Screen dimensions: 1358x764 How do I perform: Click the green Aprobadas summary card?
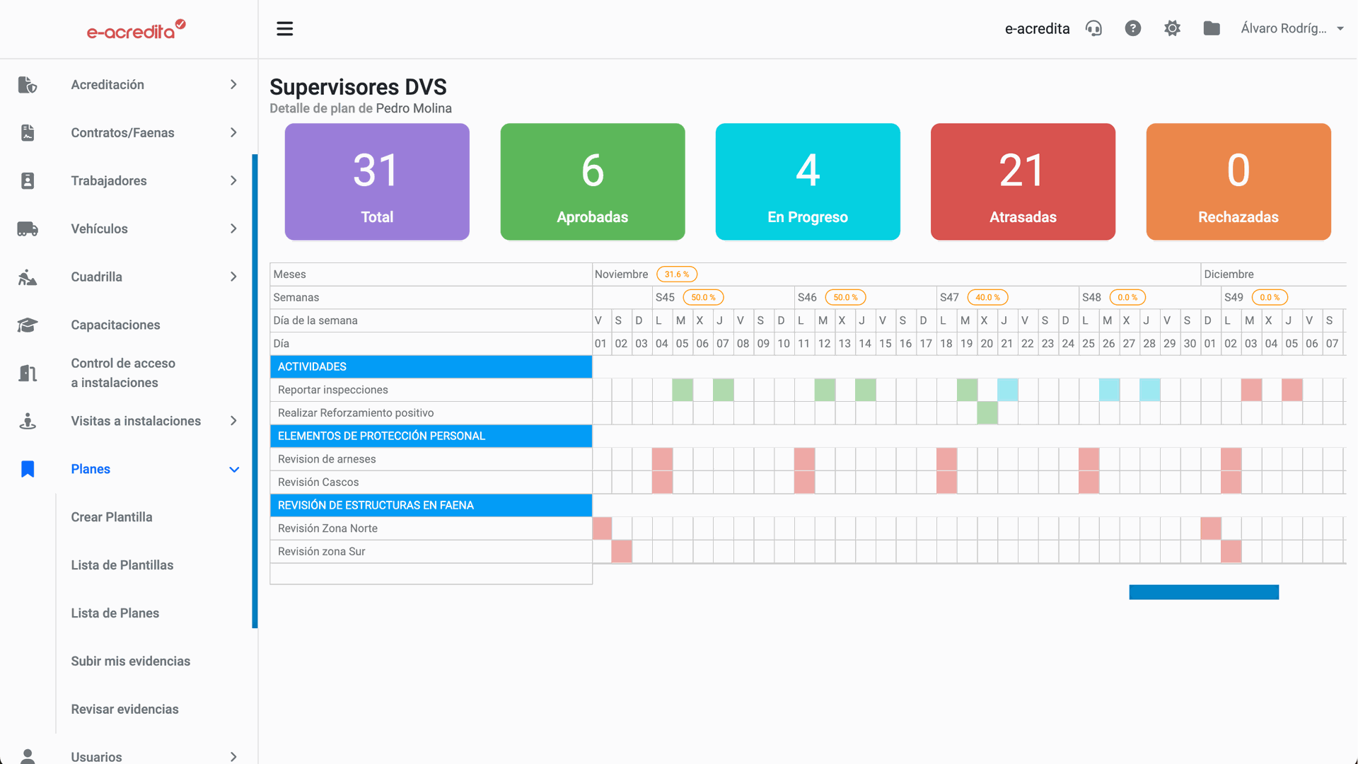592,182
